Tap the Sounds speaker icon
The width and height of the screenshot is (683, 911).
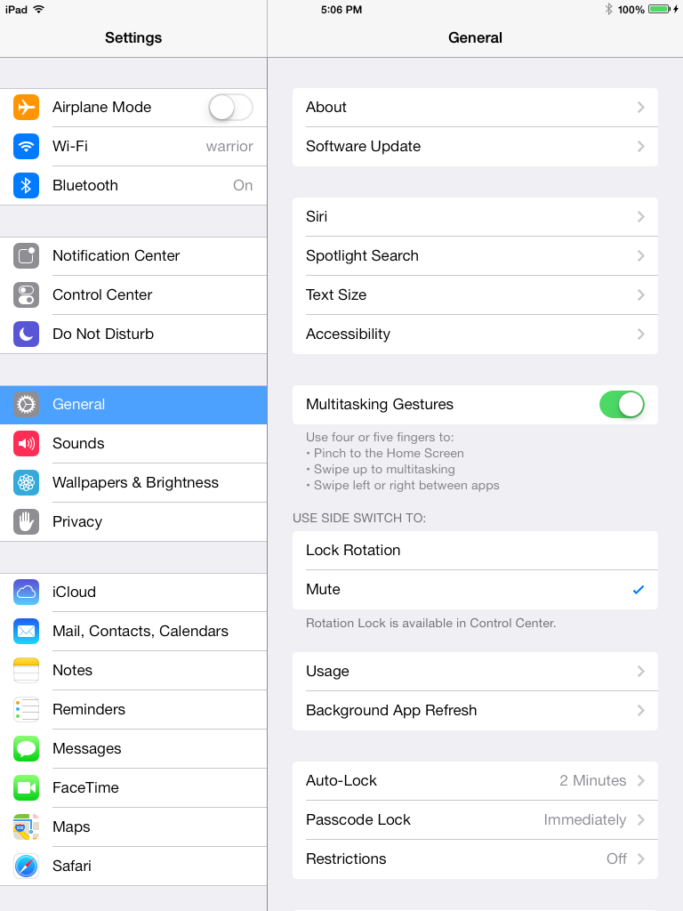coord(26,444)
